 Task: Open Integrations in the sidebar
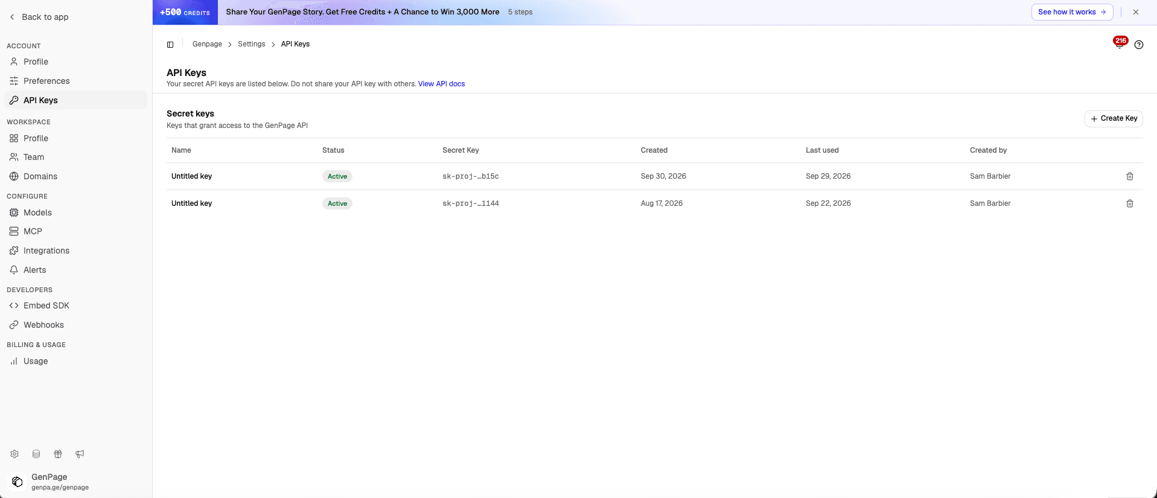coord(75,251)
